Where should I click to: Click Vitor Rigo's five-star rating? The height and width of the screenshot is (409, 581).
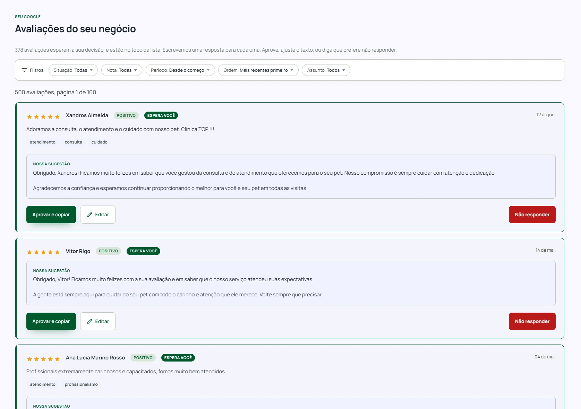43,252
